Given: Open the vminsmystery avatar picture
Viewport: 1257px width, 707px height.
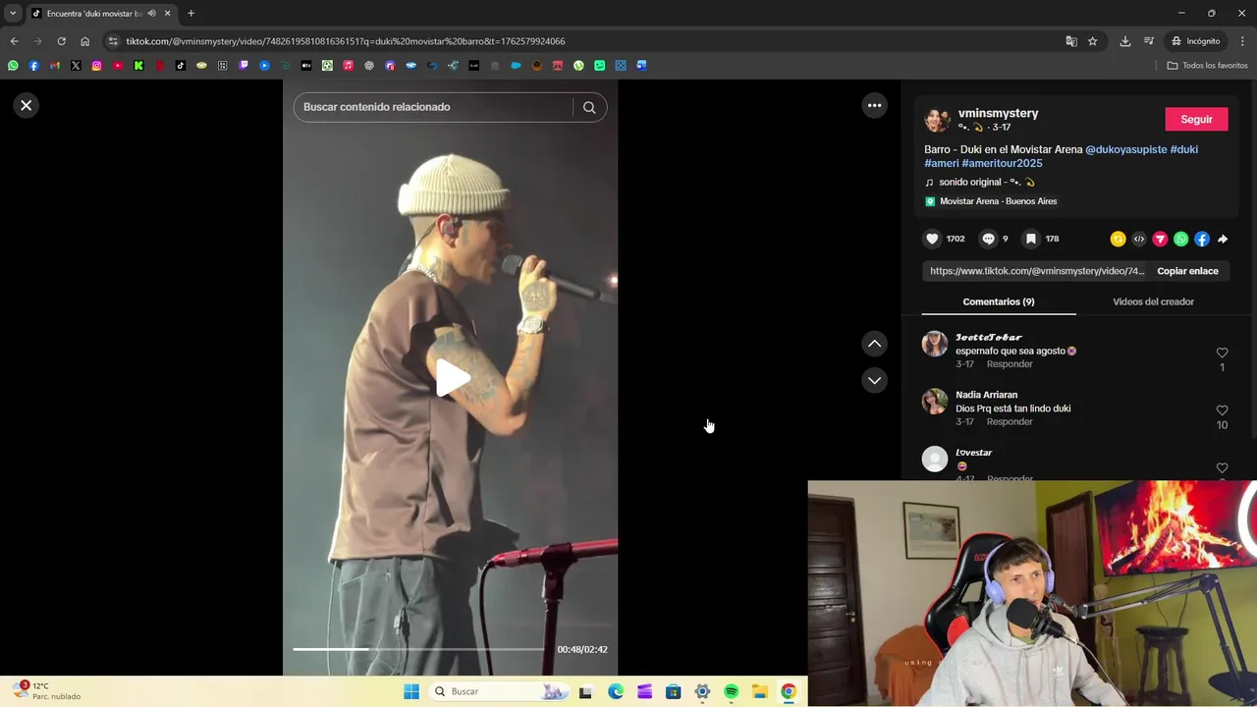Looking at the screenshot, I should tap(937, 120).
